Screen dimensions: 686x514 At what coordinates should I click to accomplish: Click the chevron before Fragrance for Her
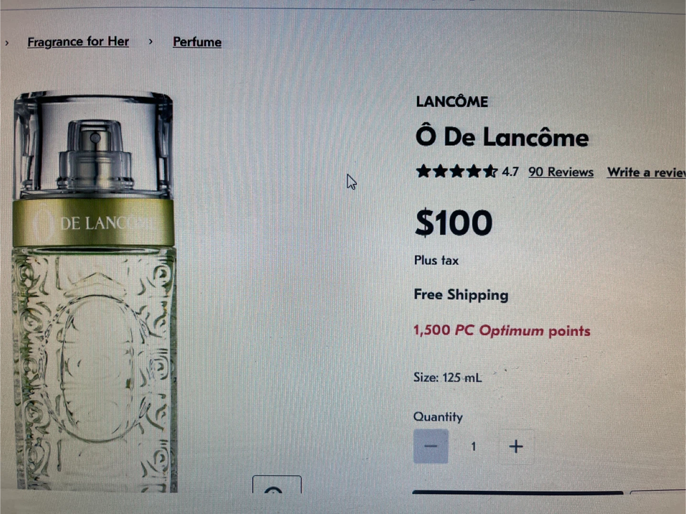(x=7, y=43)
